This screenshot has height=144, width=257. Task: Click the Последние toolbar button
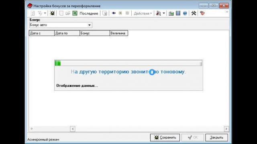coord(89,13)
